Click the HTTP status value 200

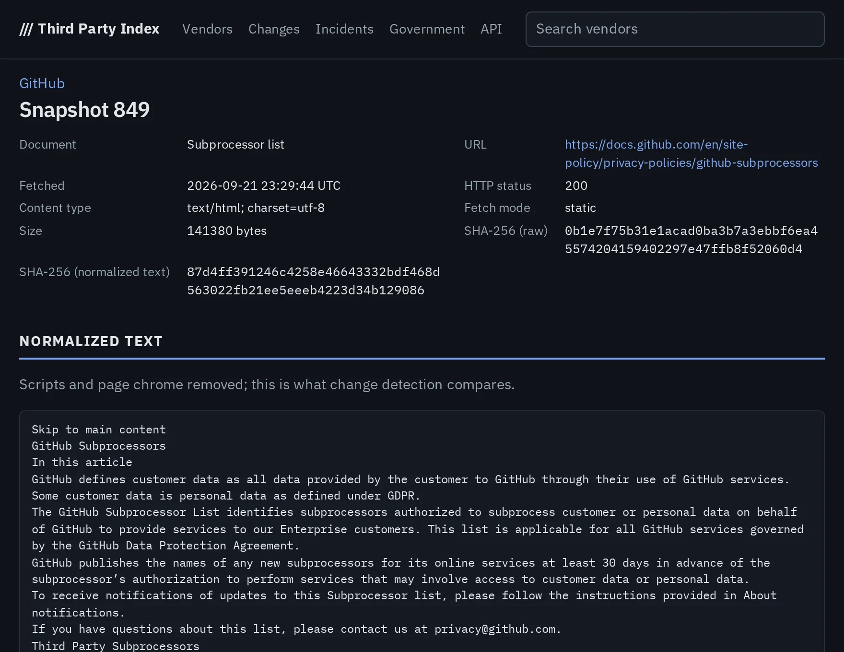click(576, 186)
